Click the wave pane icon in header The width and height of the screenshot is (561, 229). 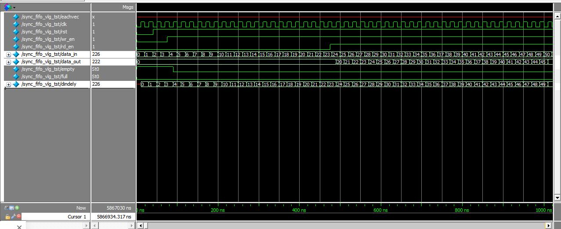tap(7, 7)
